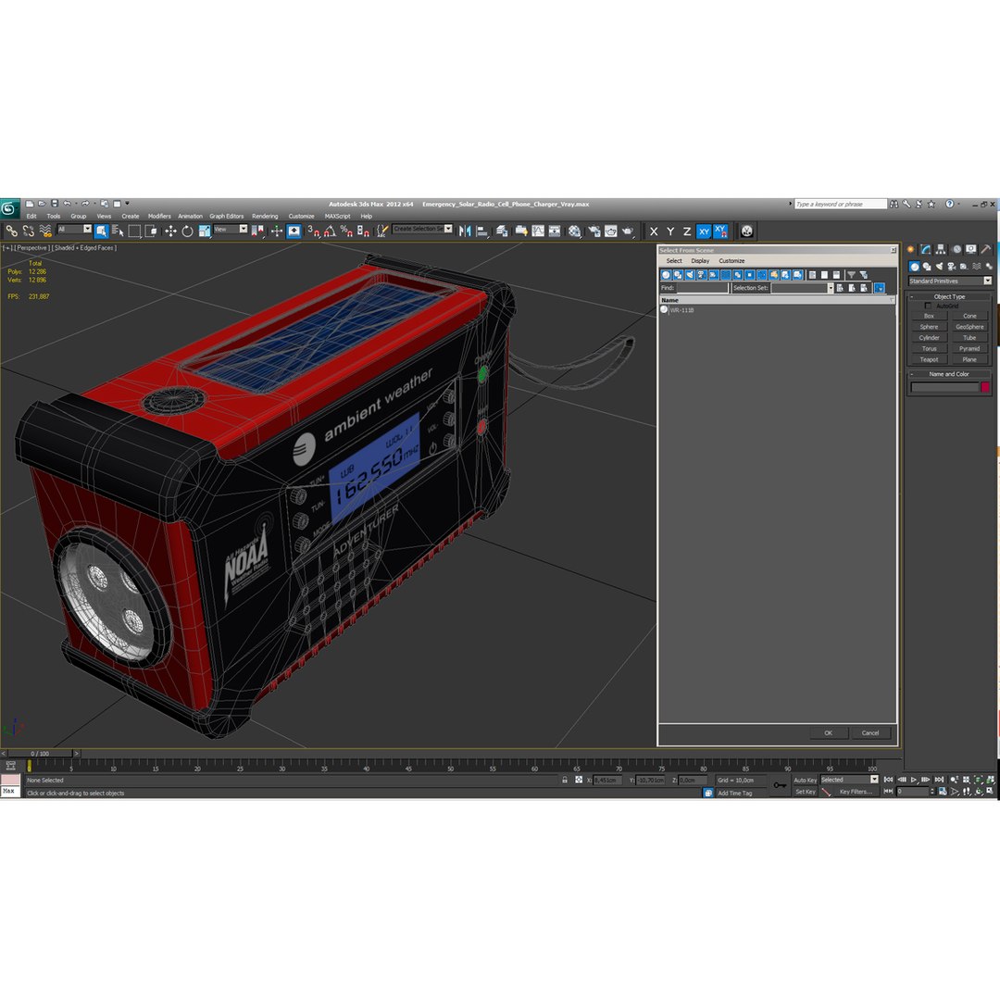Click the time slider 0 / 100 handle
This screenshot has height=1000, width=1000.
click(40, 753)
